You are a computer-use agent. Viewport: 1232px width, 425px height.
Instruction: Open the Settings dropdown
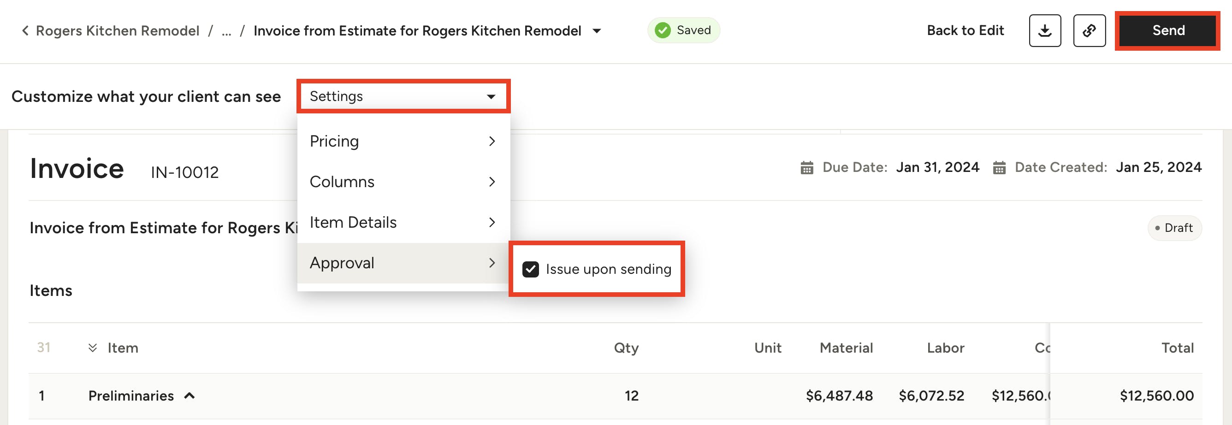[403, 95]
